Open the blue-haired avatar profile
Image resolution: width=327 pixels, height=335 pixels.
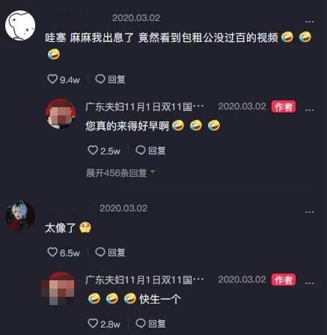[20, 216]
